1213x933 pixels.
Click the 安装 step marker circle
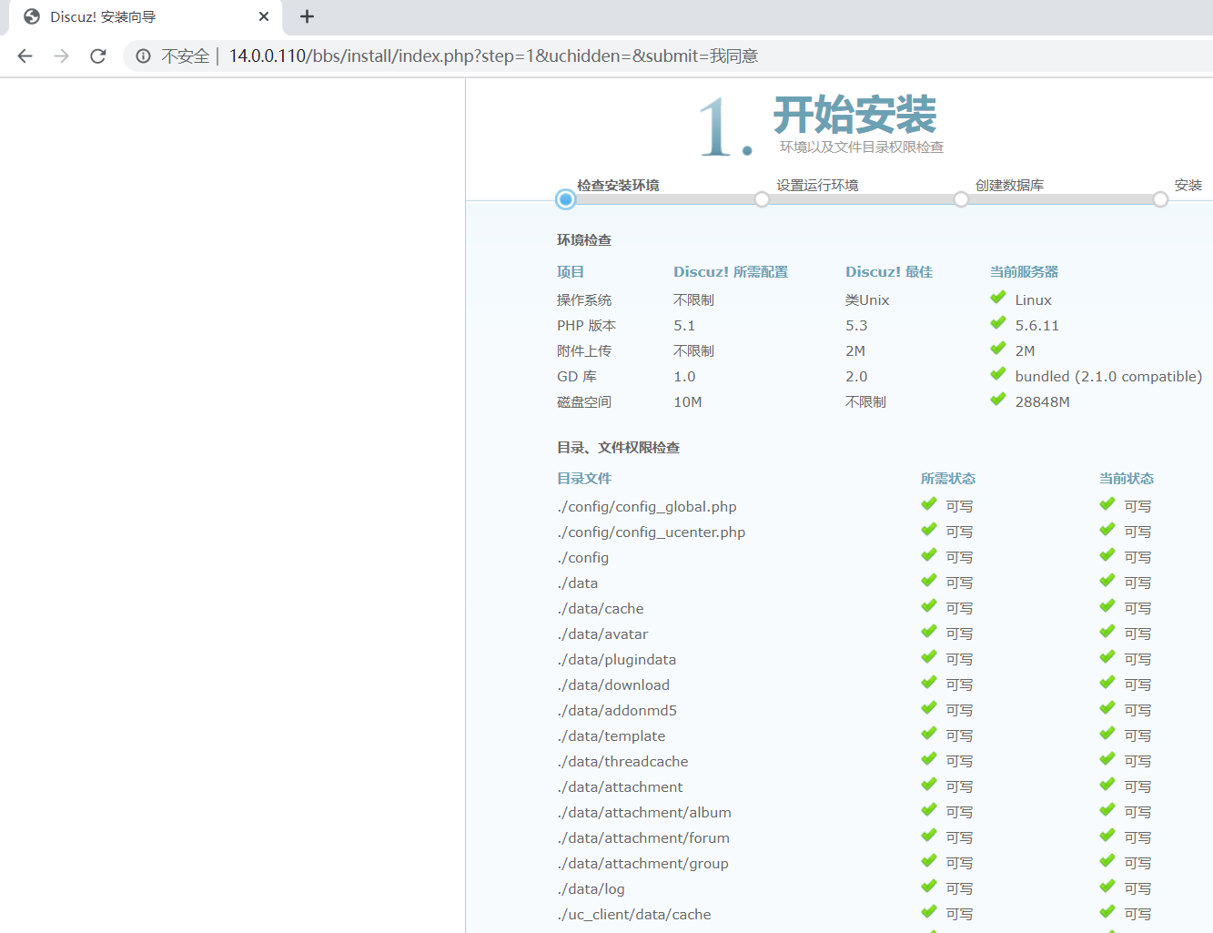pos(1160,199)
